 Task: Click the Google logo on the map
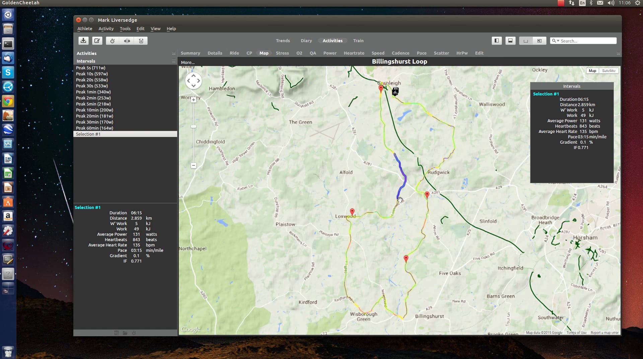191,329
